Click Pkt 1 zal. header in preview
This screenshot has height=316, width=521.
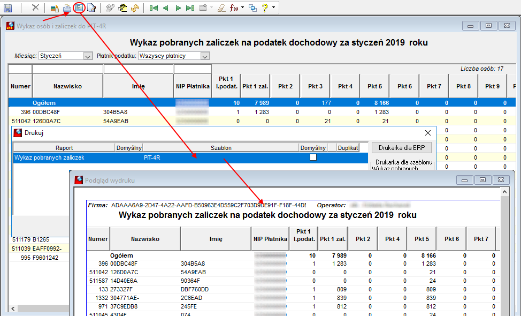click(333, 239)
